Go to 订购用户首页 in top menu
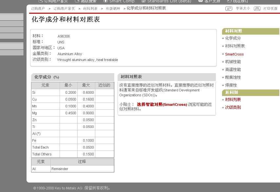 coord(53,1)
